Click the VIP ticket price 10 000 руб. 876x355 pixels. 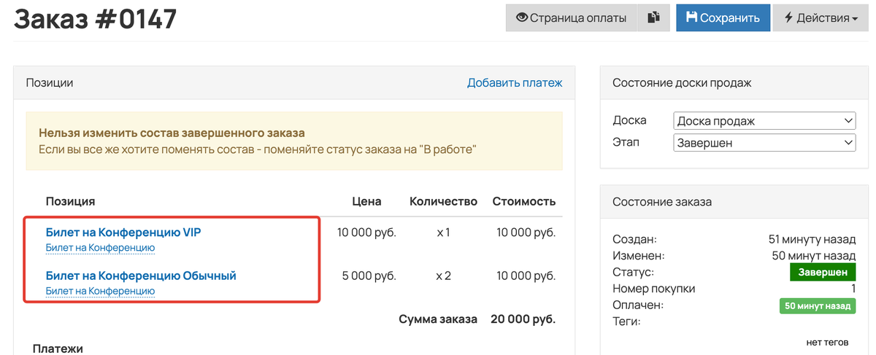coord(366,233)
